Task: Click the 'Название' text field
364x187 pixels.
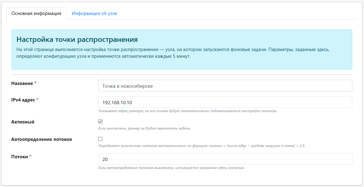Action: coord(225,86)
